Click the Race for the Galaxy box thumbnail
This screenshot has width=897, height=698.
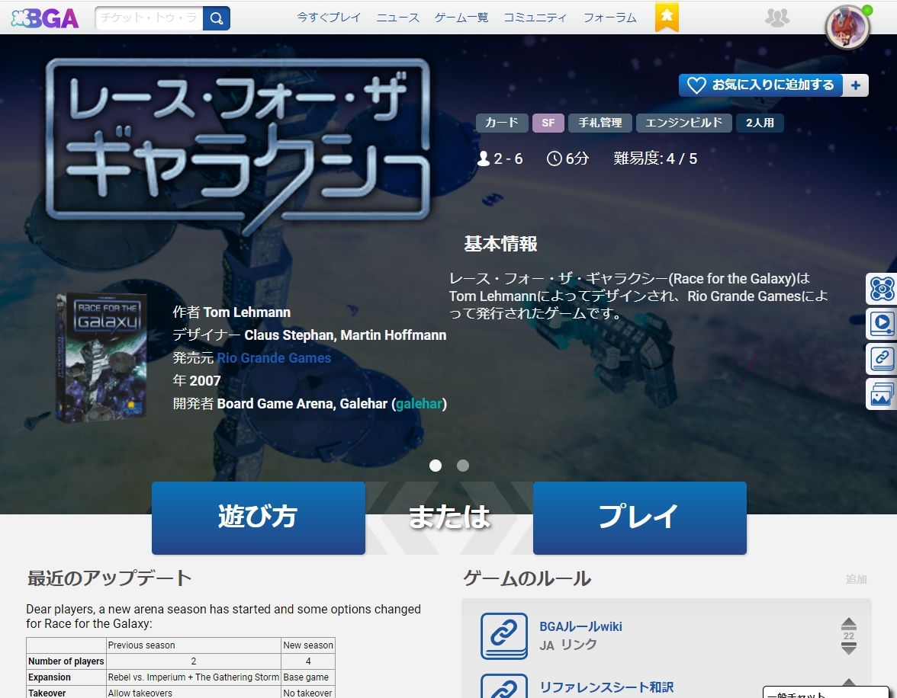101,358
